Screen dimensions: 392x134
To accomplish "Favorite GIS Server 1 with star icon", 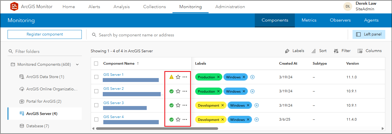I will click(178, 77).
